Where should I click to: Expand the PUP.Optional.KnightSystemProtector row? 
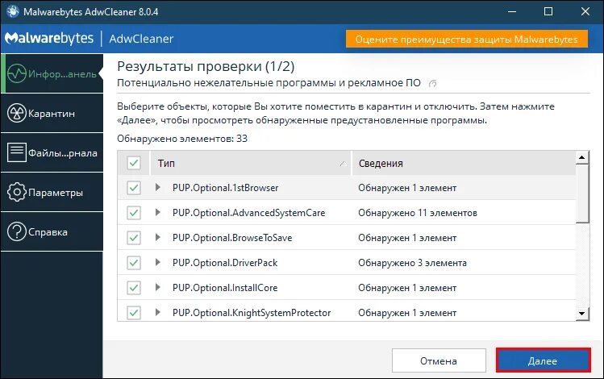point(157,312)
